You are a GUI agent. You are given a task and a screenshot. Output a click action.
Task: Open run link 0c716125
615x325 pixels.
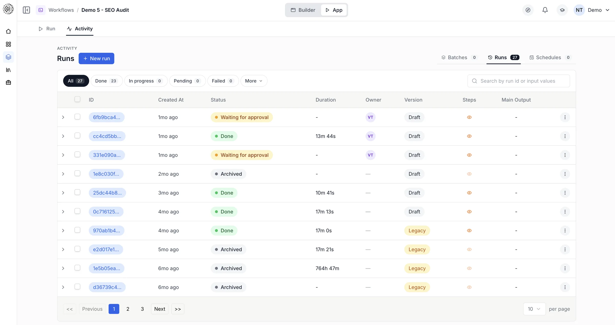coord(106,212)
